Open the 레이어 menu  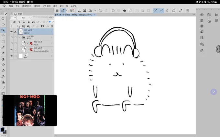[x=37, y=6]
